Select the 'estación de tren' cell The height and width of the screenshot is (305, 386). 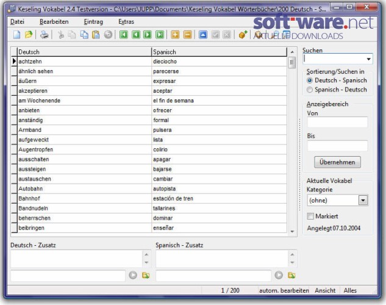(220, 199)
